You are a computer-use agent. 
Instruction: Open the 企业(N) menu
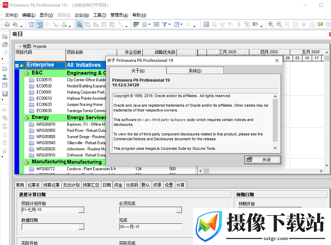(x=82, y=15)
